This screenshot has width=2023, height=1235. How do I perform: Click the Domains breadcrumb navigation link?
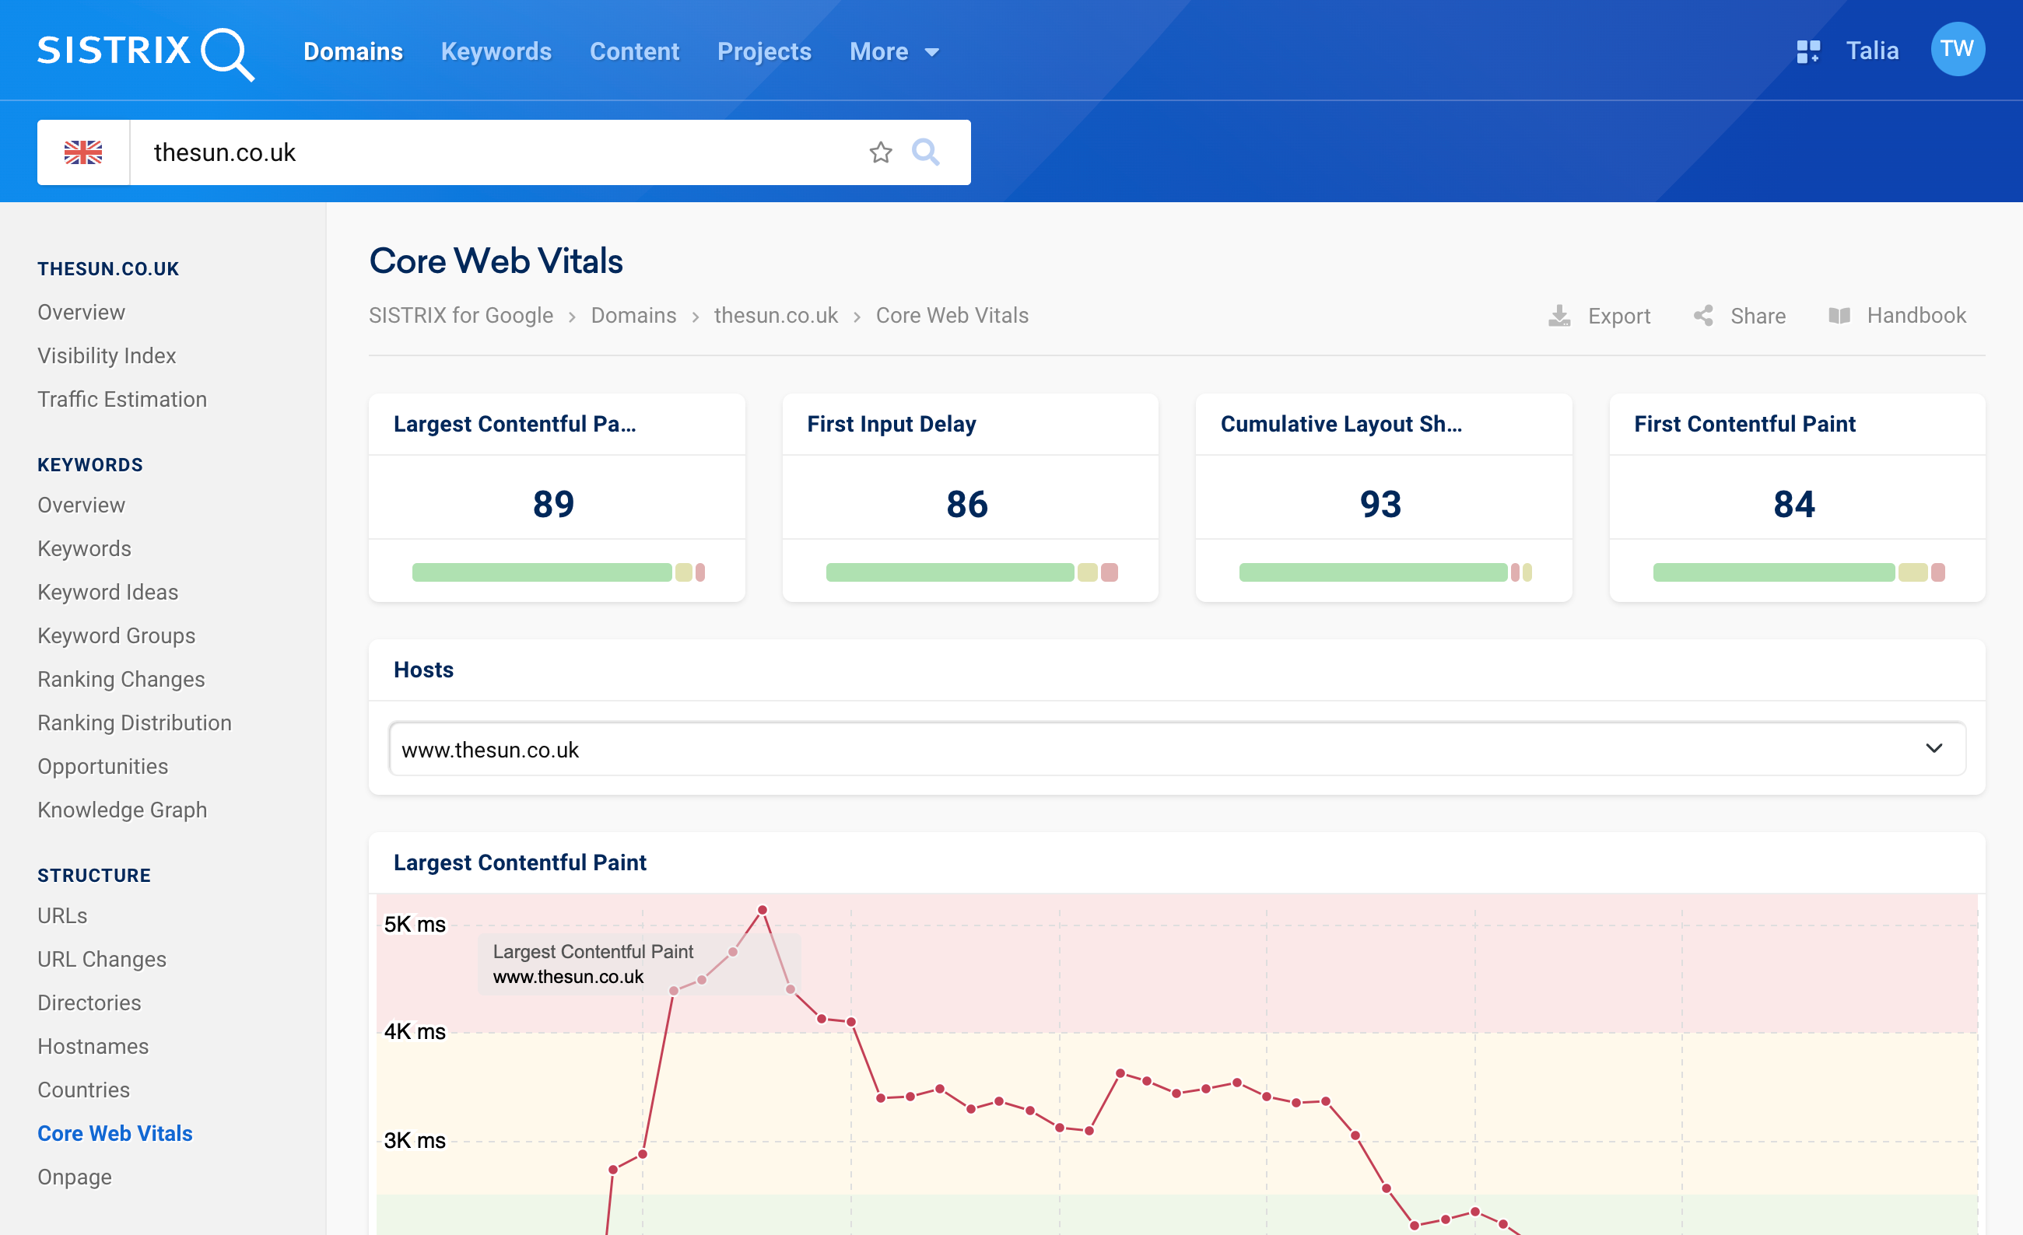pyautogui.click(x=634, y=315)
